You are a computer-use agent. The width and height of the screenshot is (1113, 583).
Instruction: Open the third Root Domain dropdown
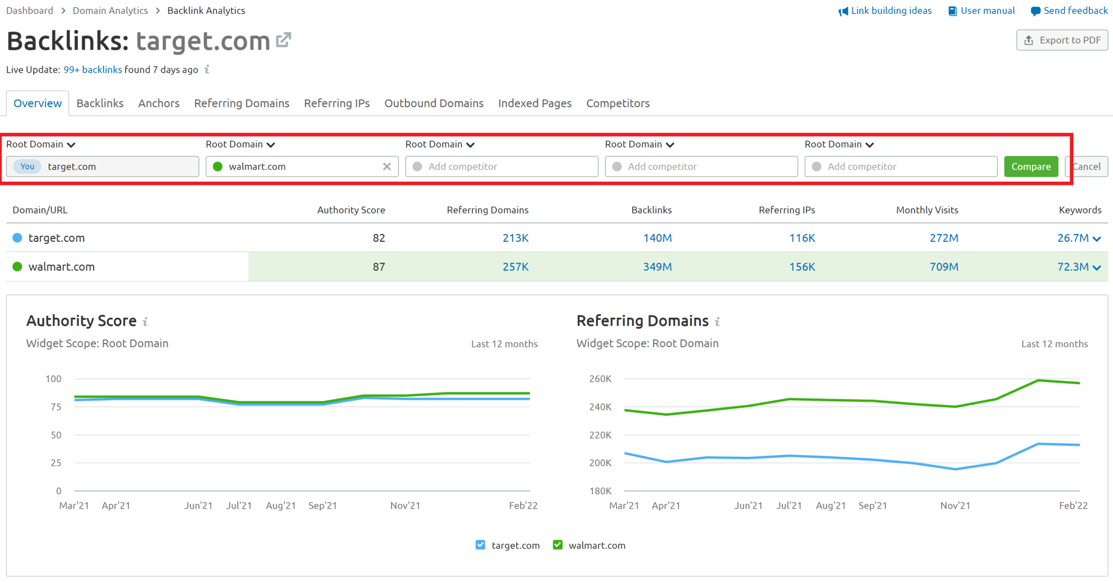point(440,144)
